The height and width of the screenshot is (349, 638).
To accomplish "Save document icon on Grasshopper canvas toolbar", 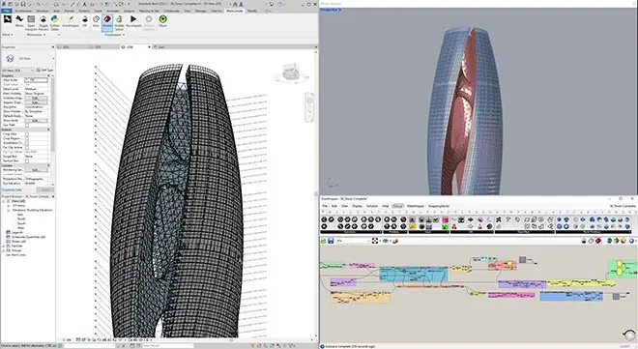I will pos(331,241).
